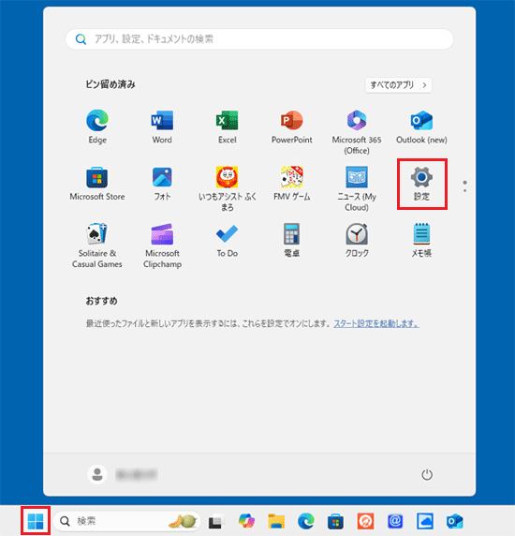The width and height of the screenshot is (515, 536).
Task: Open ニュース (My Cloud) app
Action: click(357, 189)
